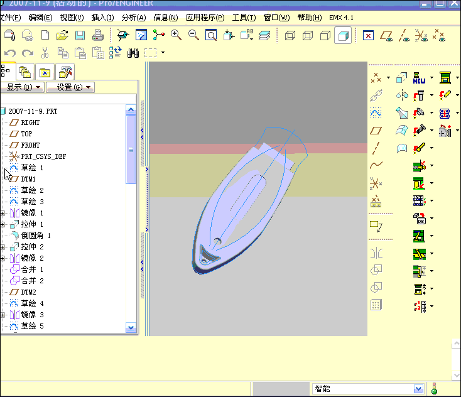Click the regenerate model icon
Image resolution: width=461 pixels, height=397 pixels.
coord(116,53)
